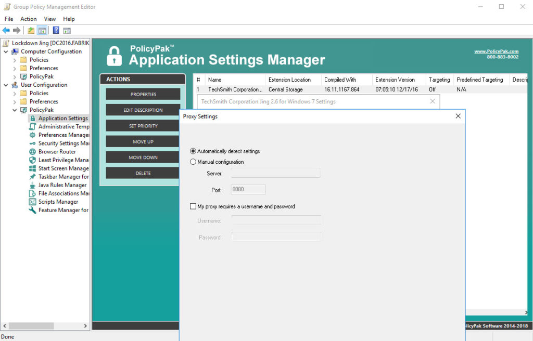Click the Preferences Manager gear icon
533x341 pixels.
point(33,135)
